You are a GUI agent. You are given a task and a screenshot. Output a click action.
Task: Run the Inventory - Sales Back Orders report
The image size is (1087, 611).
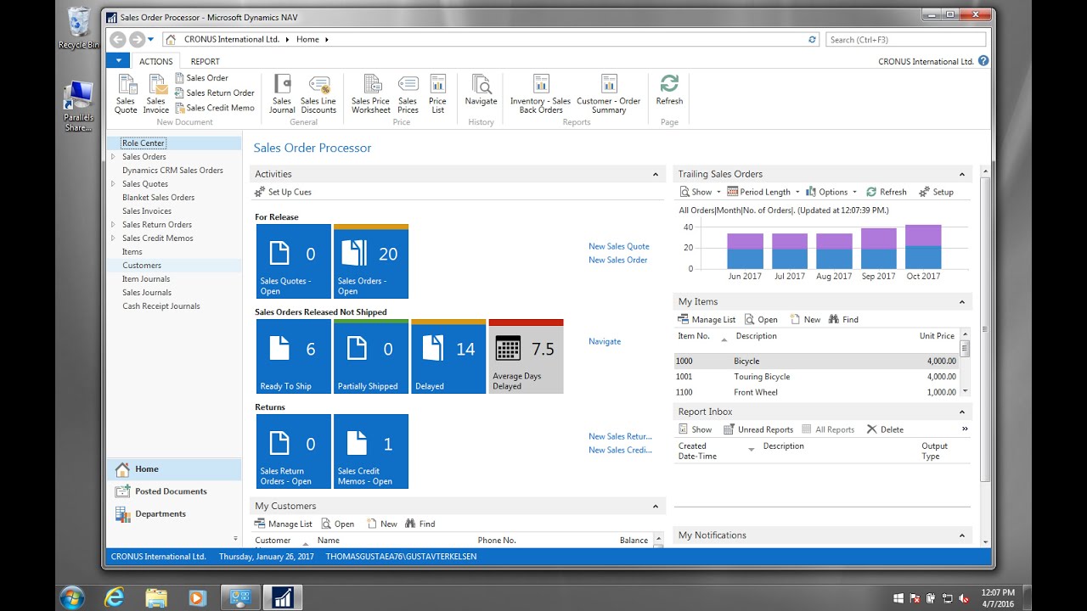click(541, 94)
